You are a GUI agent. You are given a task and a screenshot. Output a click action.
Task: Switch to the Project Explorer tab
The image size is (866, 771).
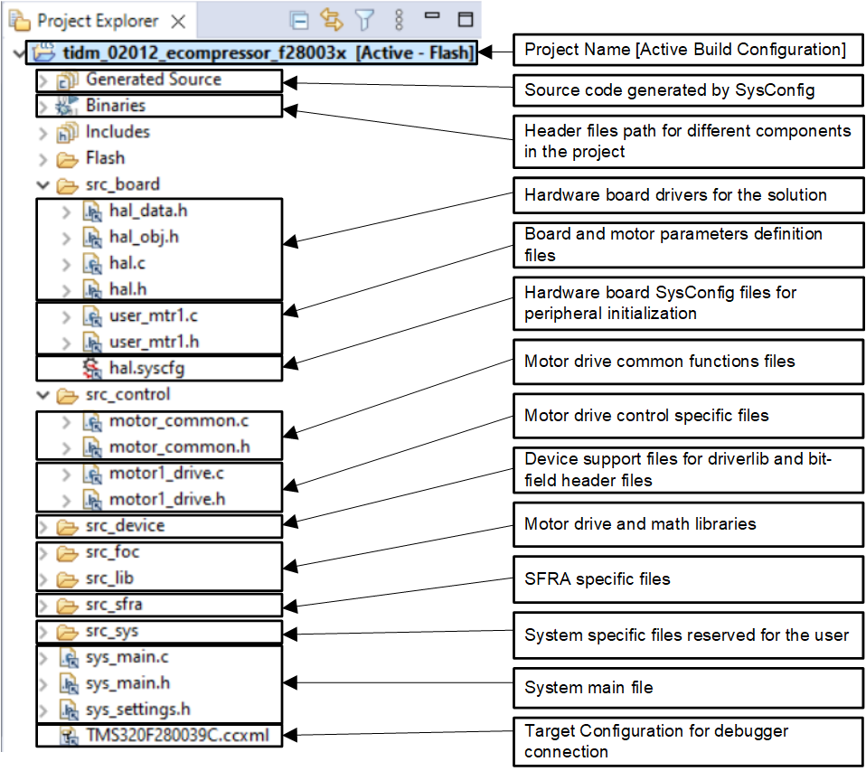tap(99, 18)
